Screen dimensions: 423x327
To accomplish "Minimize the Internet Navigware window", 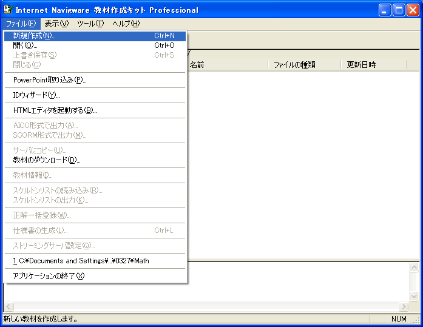I will [x=385, y=10].
